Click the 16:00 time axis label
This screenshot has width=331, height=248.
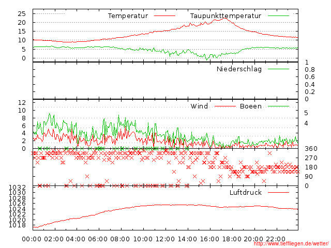tap(209, 239)
